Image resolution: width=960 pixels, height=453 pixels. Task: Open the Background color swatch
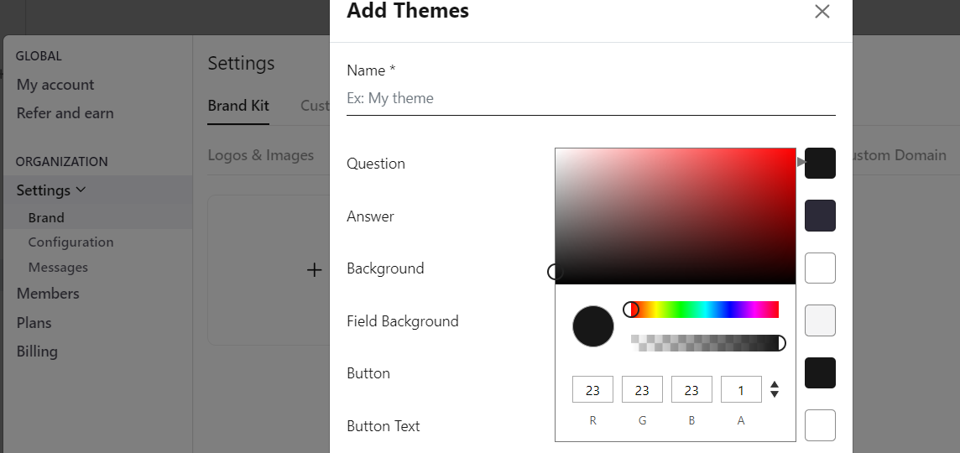pyautogui.click(x=820, y=268)
